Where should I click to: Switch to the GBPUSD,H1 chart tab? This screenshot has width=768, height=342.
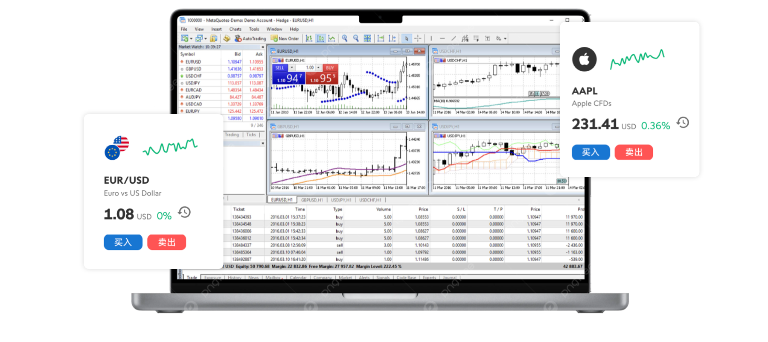312,200
